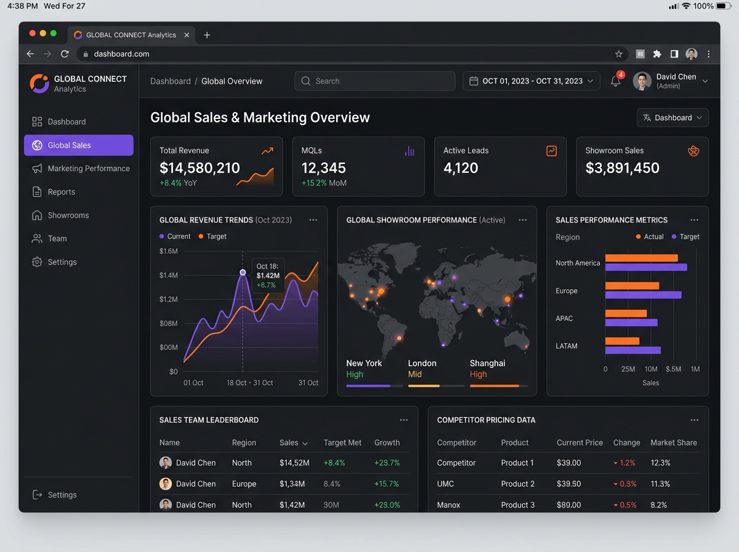739x552 pixels.
Task: Click the document icon beside Reports
Action: (x=37, y=192)
